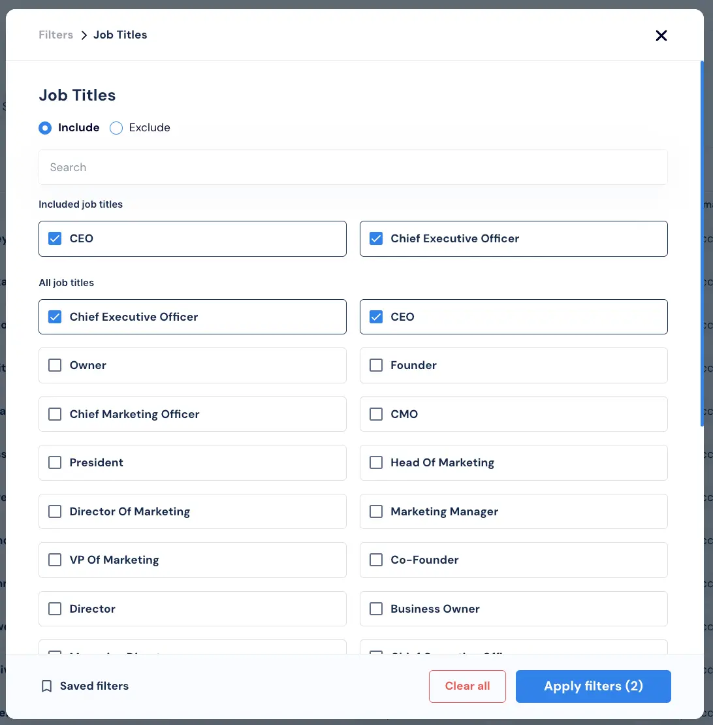Go back to Filters breadcrumb
713x725 pixels.
tap(56, 35)
